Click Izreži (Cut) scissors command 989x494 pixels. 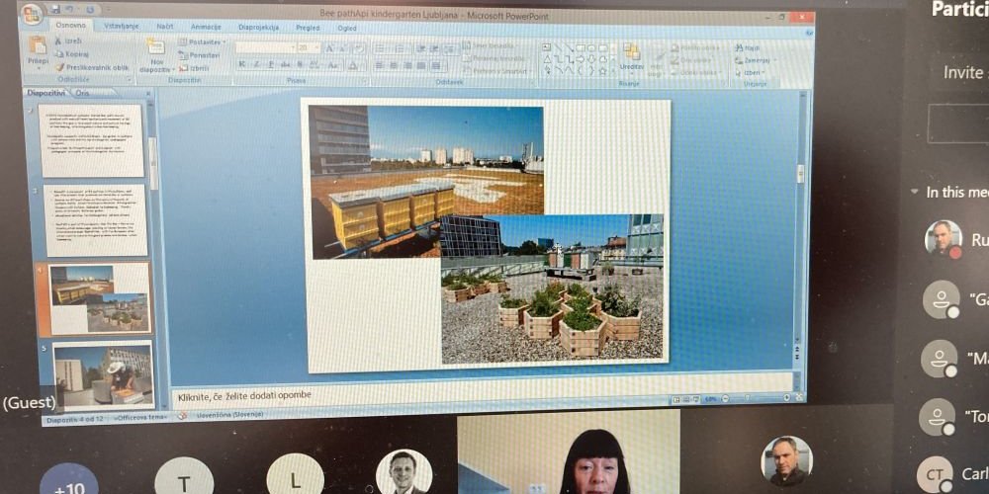pos(67,41)
